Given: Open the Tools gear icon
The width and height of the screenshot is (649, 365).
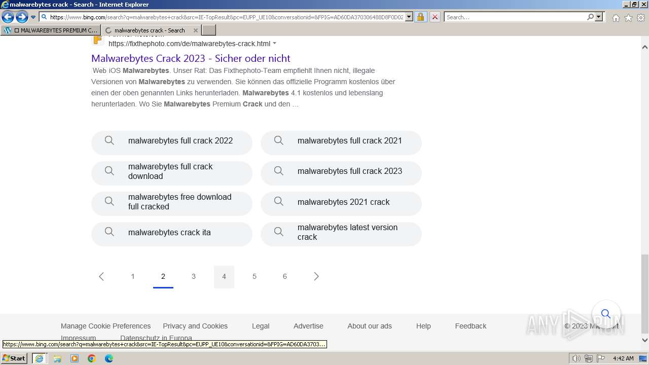Looking at the screenshot, I should pyautogui.click(x=640, y=18).
